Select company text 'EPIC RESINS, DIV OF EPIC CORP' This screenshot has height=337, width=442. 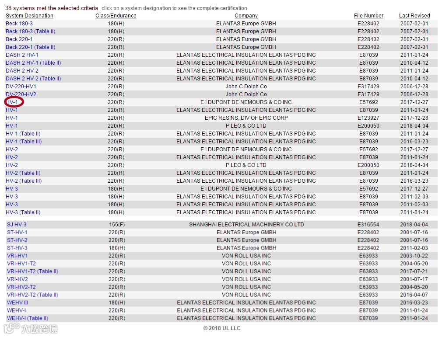pyautogui.click(x=246, y=118)
